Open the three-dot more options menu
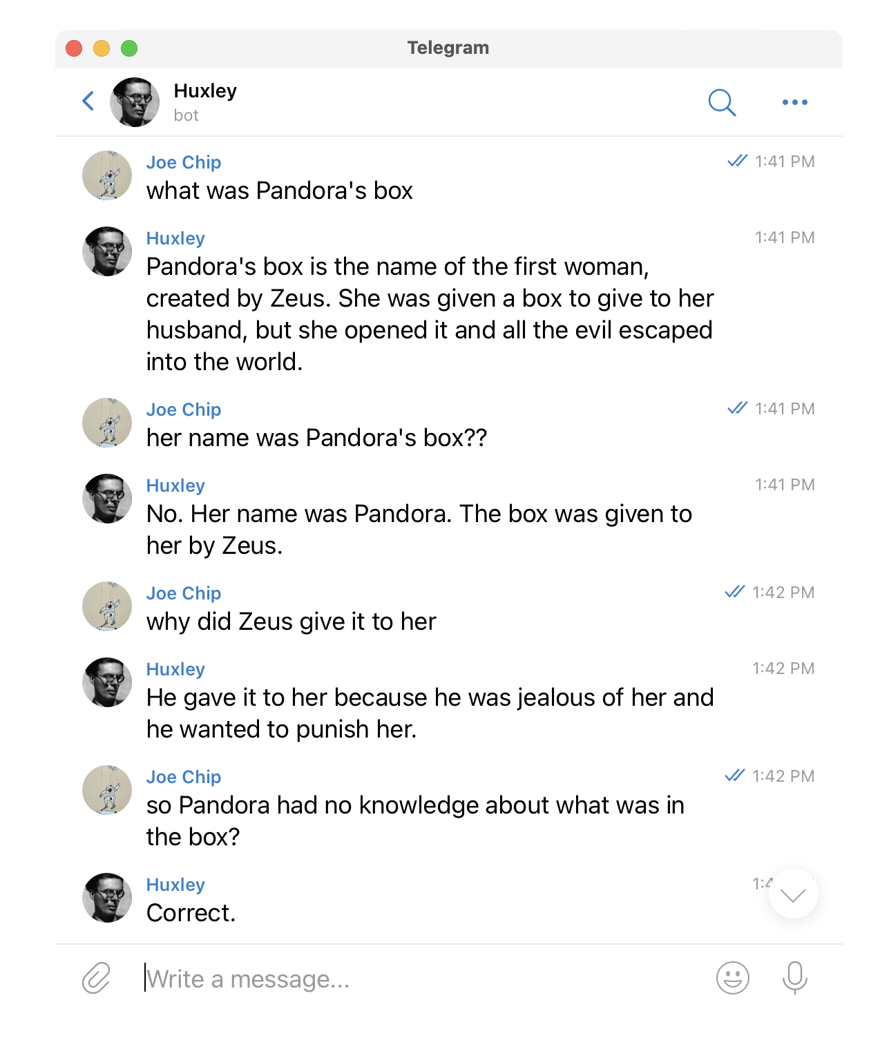Screen dimensions: 889x1049 tap(794, 102)
